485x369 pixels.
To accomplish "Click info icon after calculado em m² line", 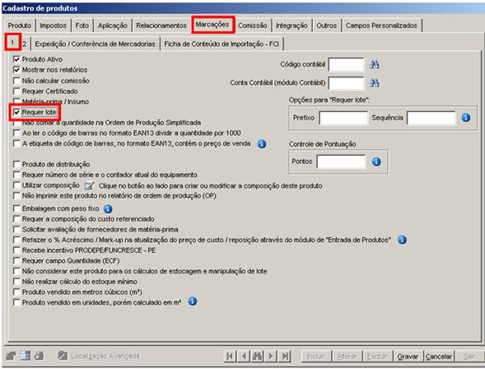I will tap(193, 301).
